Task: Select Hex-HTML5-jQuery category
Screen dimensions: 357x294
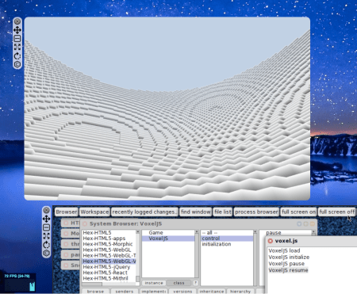Action: point(109,267)
